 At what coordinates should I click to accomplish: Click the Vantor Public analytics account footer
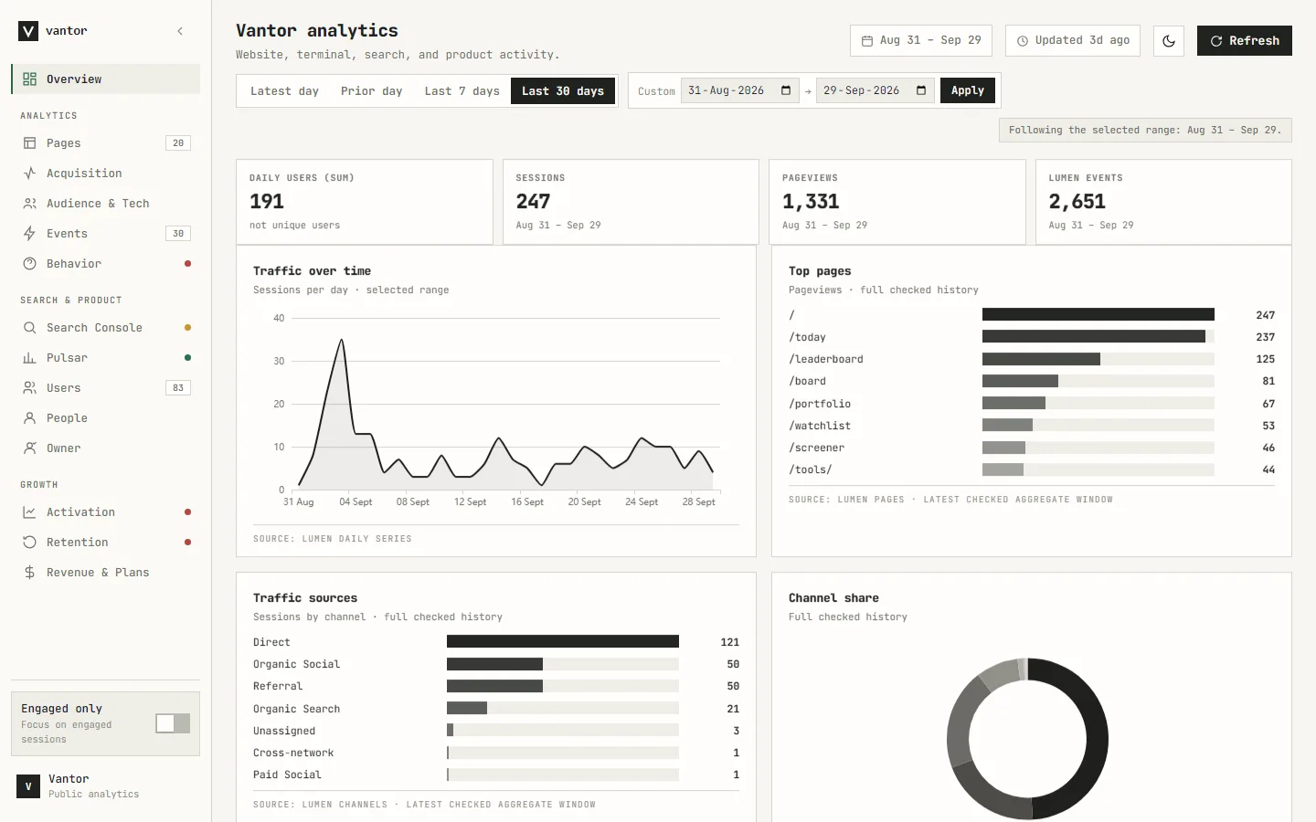point(106,786)
